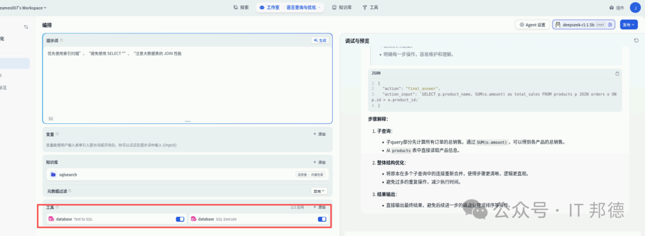Click the 元数据过滤 help info icon

pos(69,191)
